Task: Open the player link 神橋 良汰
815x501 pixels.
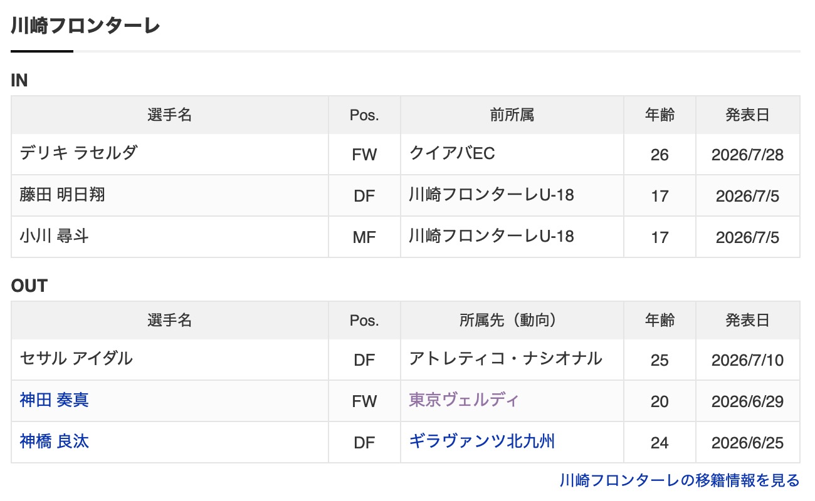Action: coord(55,441)
